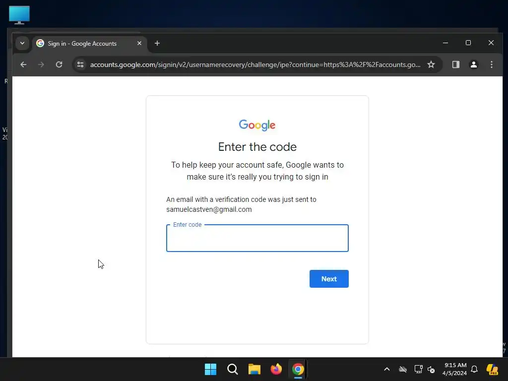Image resolution: width=508 pixels, height=381 pixels.
Task: Open a new tab with plus button
Action: coord(157,43)
